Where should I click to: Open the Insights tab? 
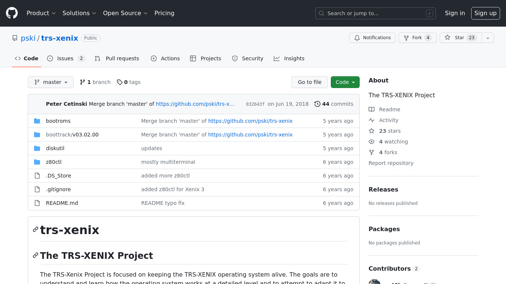coord(289,58)
